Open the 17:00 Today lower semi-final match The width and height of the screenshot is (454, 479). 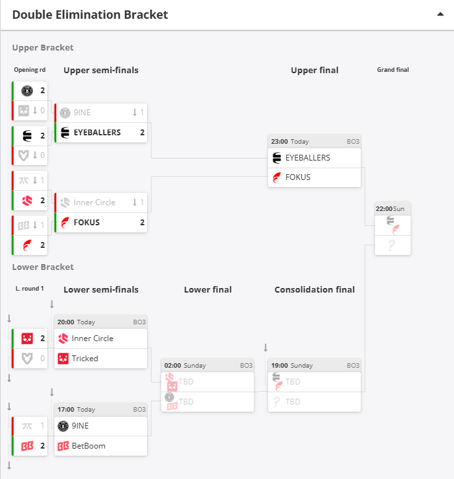(100, 409)
